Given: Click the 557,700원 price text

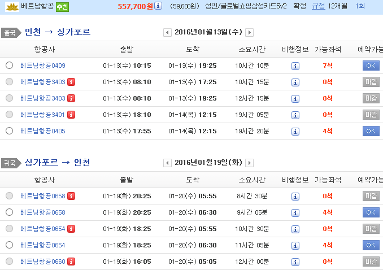Looking at the screenshot, I should (136, 6).
